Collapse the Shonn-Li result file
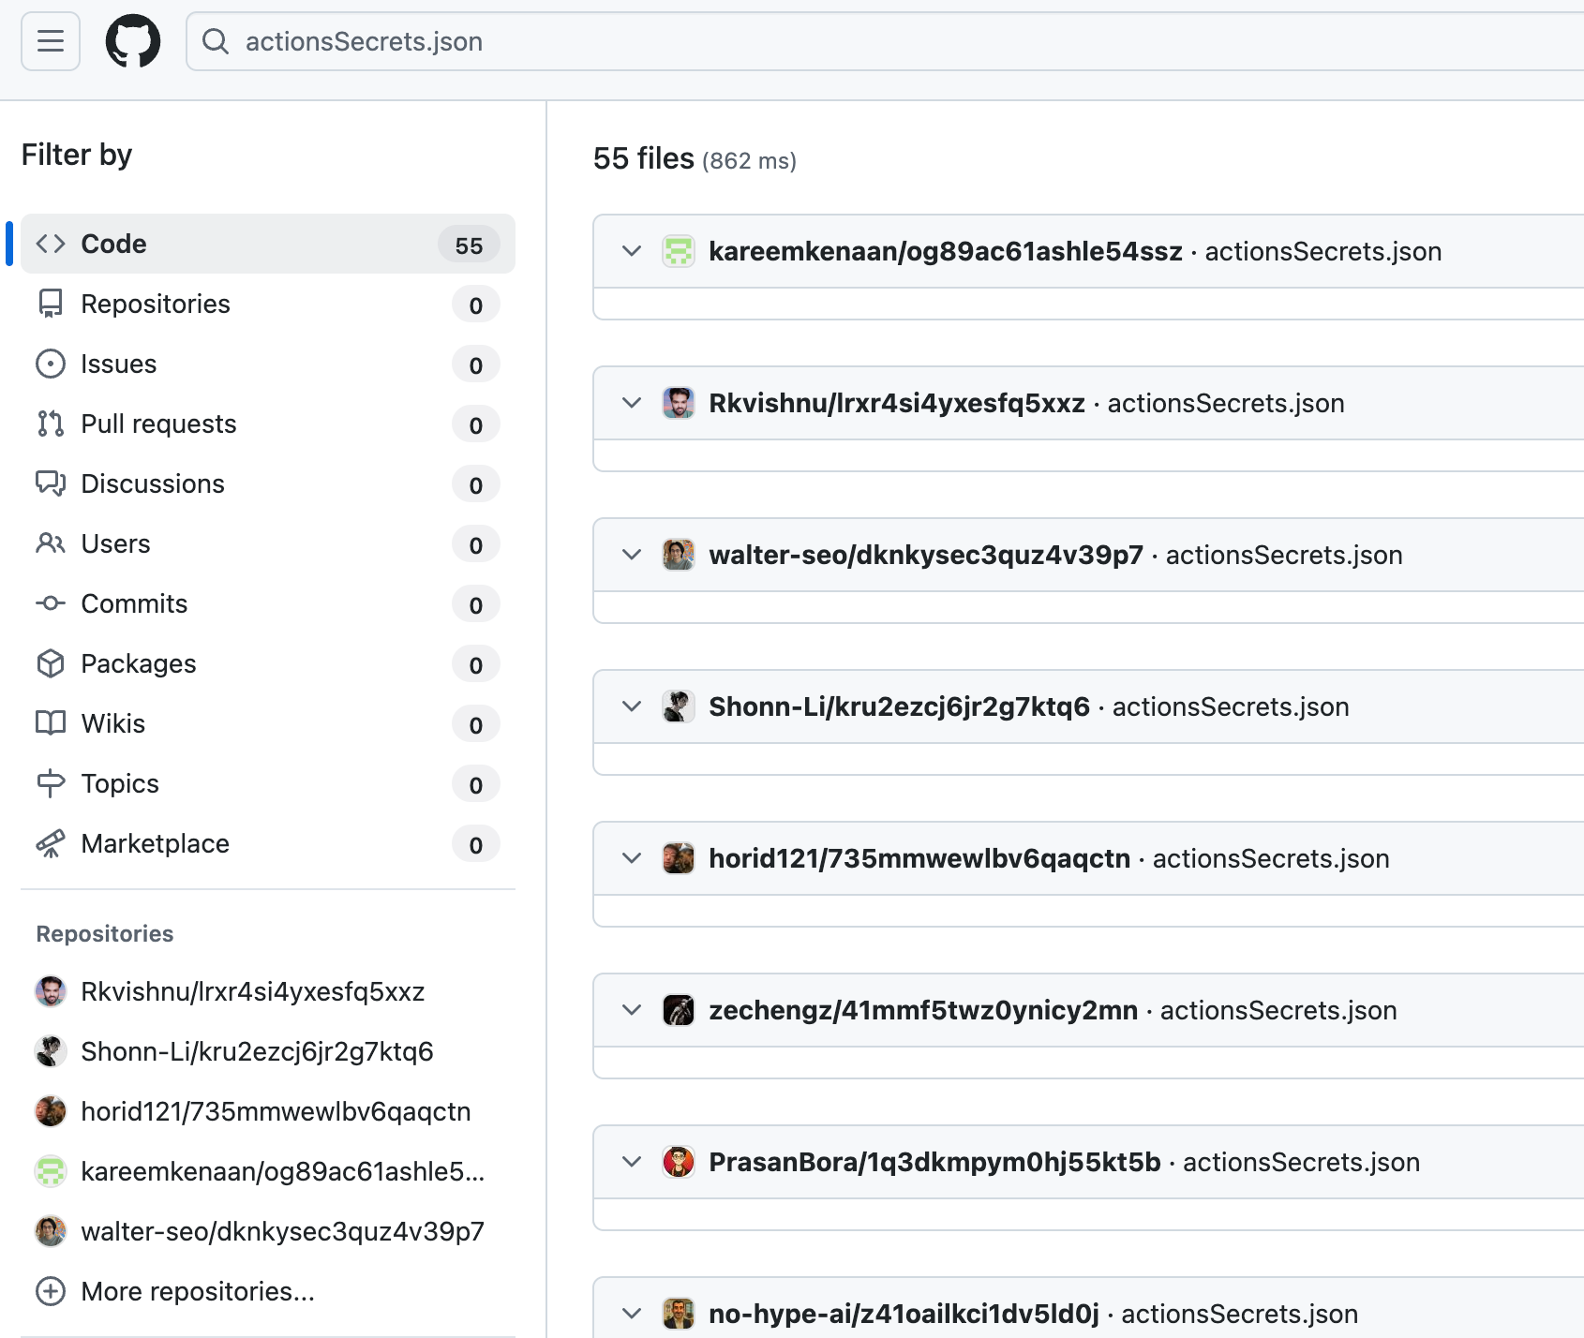1584x1338 pixels. coord(632,706)
